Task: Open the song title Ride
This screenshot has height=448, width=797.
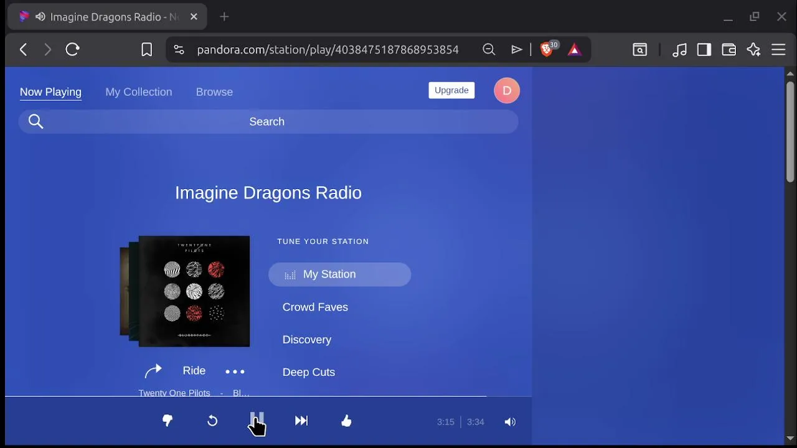Action: click(194, 371)
